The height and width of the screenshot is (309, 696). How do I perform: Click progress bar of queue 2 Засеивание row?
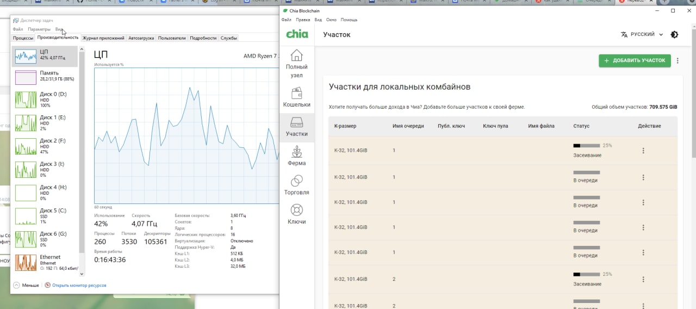587,275
